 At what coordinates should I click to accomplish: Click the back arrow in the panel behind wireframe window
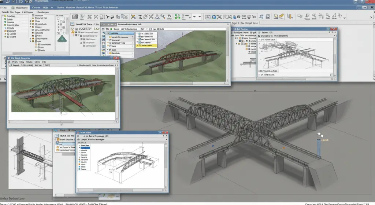(56, 139)
